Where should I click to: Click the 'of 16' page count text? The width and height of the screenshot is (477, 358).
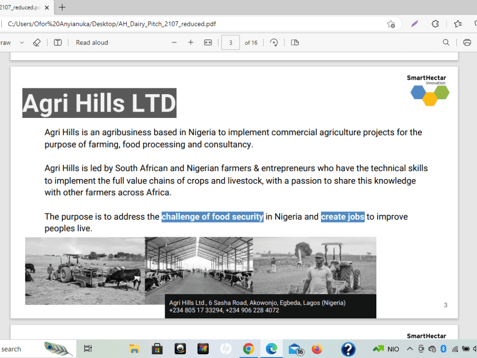251,43
